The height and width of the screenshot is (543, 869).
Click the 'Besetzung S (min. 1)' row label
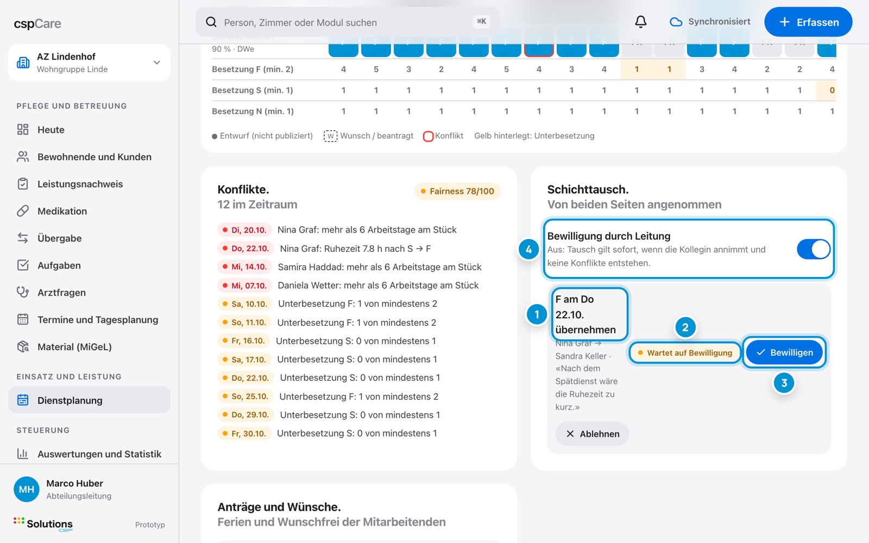click(x=253, y=90)
